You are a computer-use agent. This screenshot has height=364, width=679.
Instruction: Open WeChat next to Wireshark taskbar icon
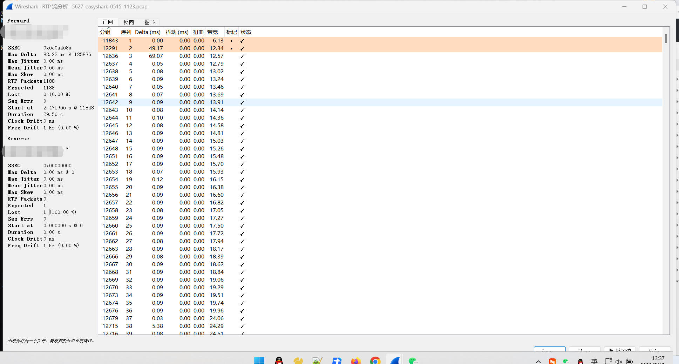click(x=414, y=360)
